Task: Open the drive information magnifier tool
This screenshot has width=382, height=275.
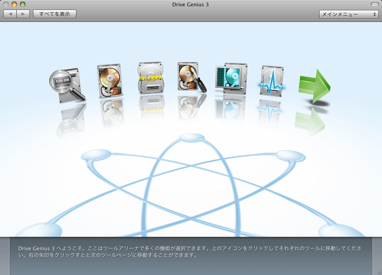Action: [x=67, y=85]
